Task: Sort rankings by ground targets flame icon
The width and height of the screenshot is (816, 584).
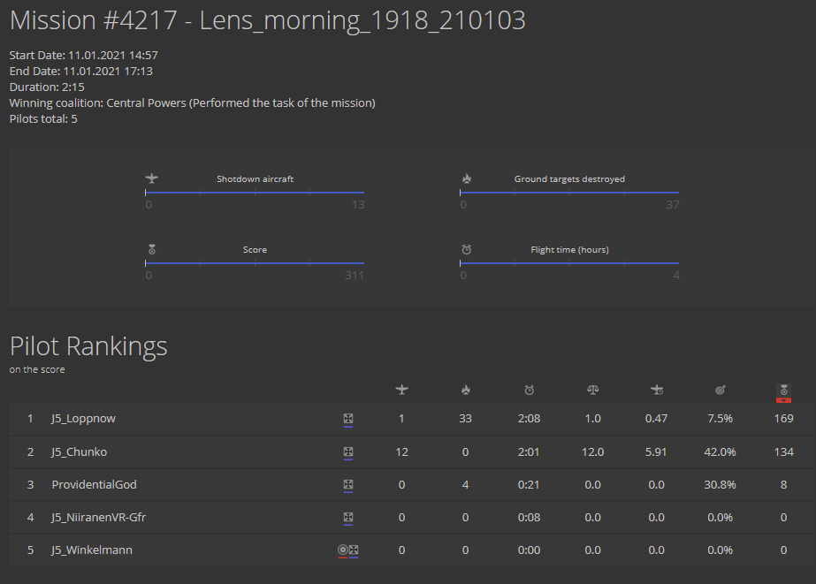Action: 465,390
